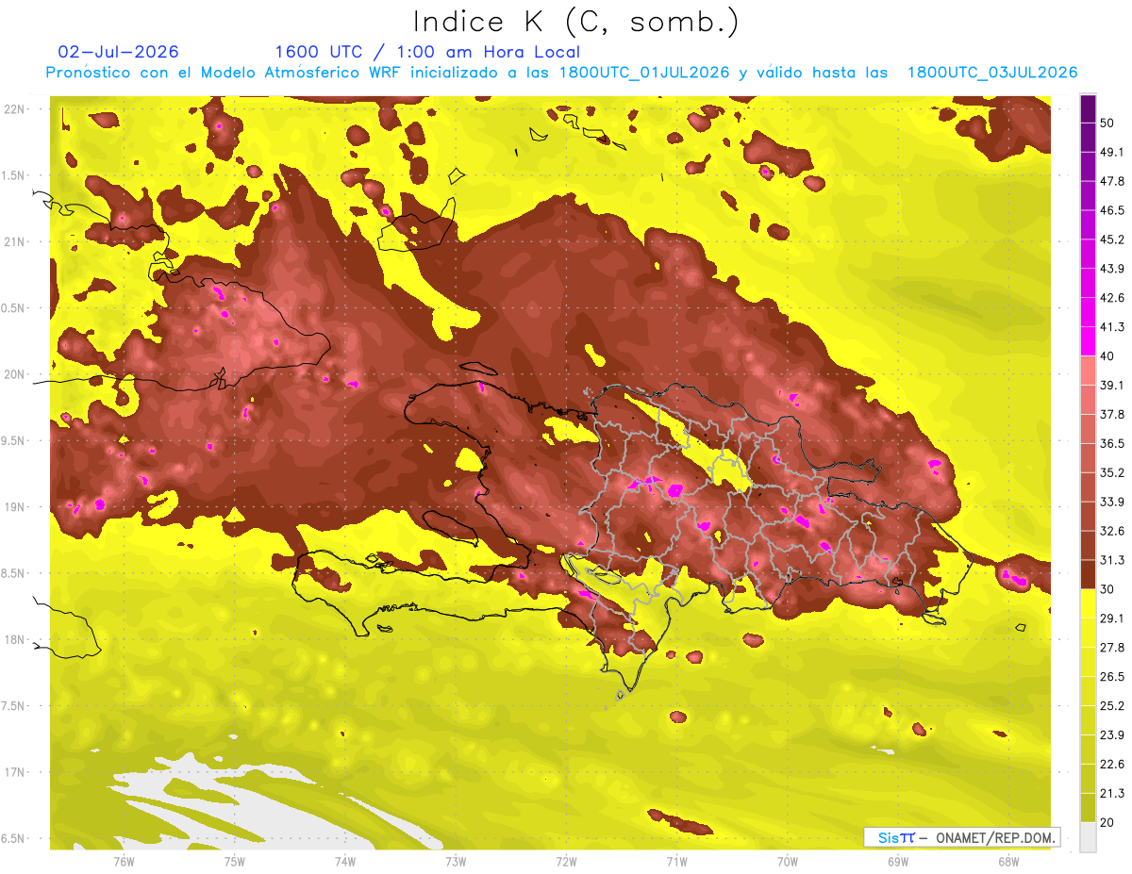Screen dimensions: 1132x874
Task: Click the "75W" longitude label
Action: click(x=235, y=861)
